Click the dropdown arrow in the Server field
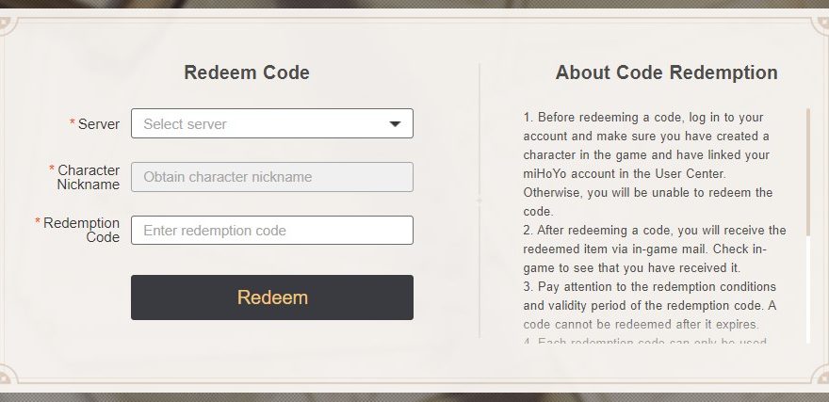829x402 pixels. [396, 123]
